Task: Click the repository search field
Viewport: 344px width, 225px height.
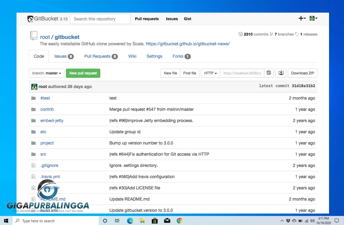Action: click(100, 19)
